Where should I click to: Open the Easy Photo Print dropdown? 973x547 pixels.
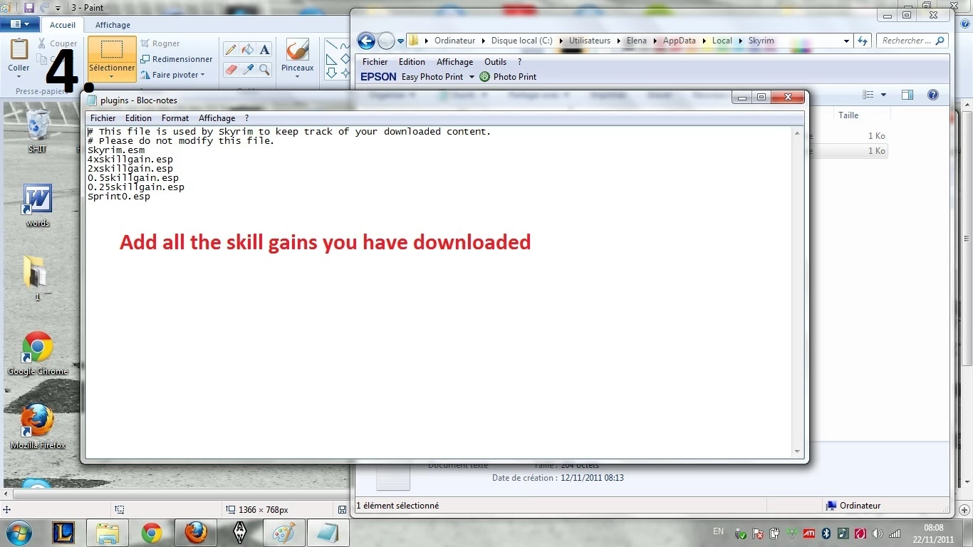point(471,77)
